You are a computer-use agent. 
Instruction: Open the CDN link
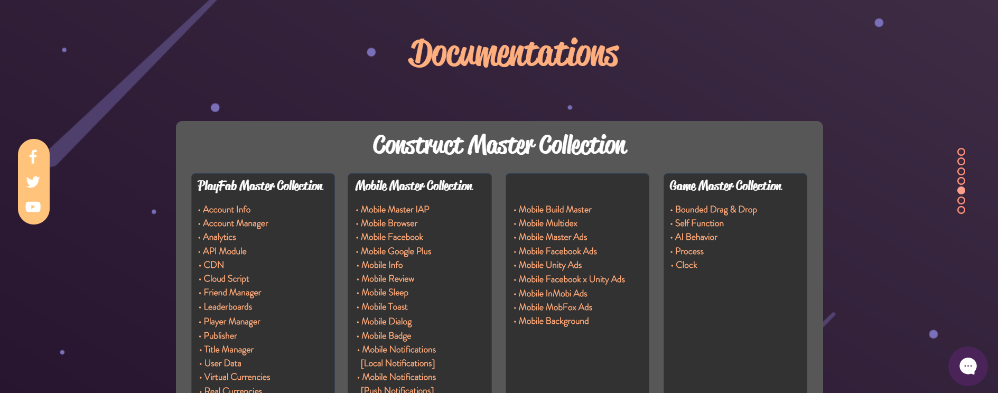[x=214, y=265]
